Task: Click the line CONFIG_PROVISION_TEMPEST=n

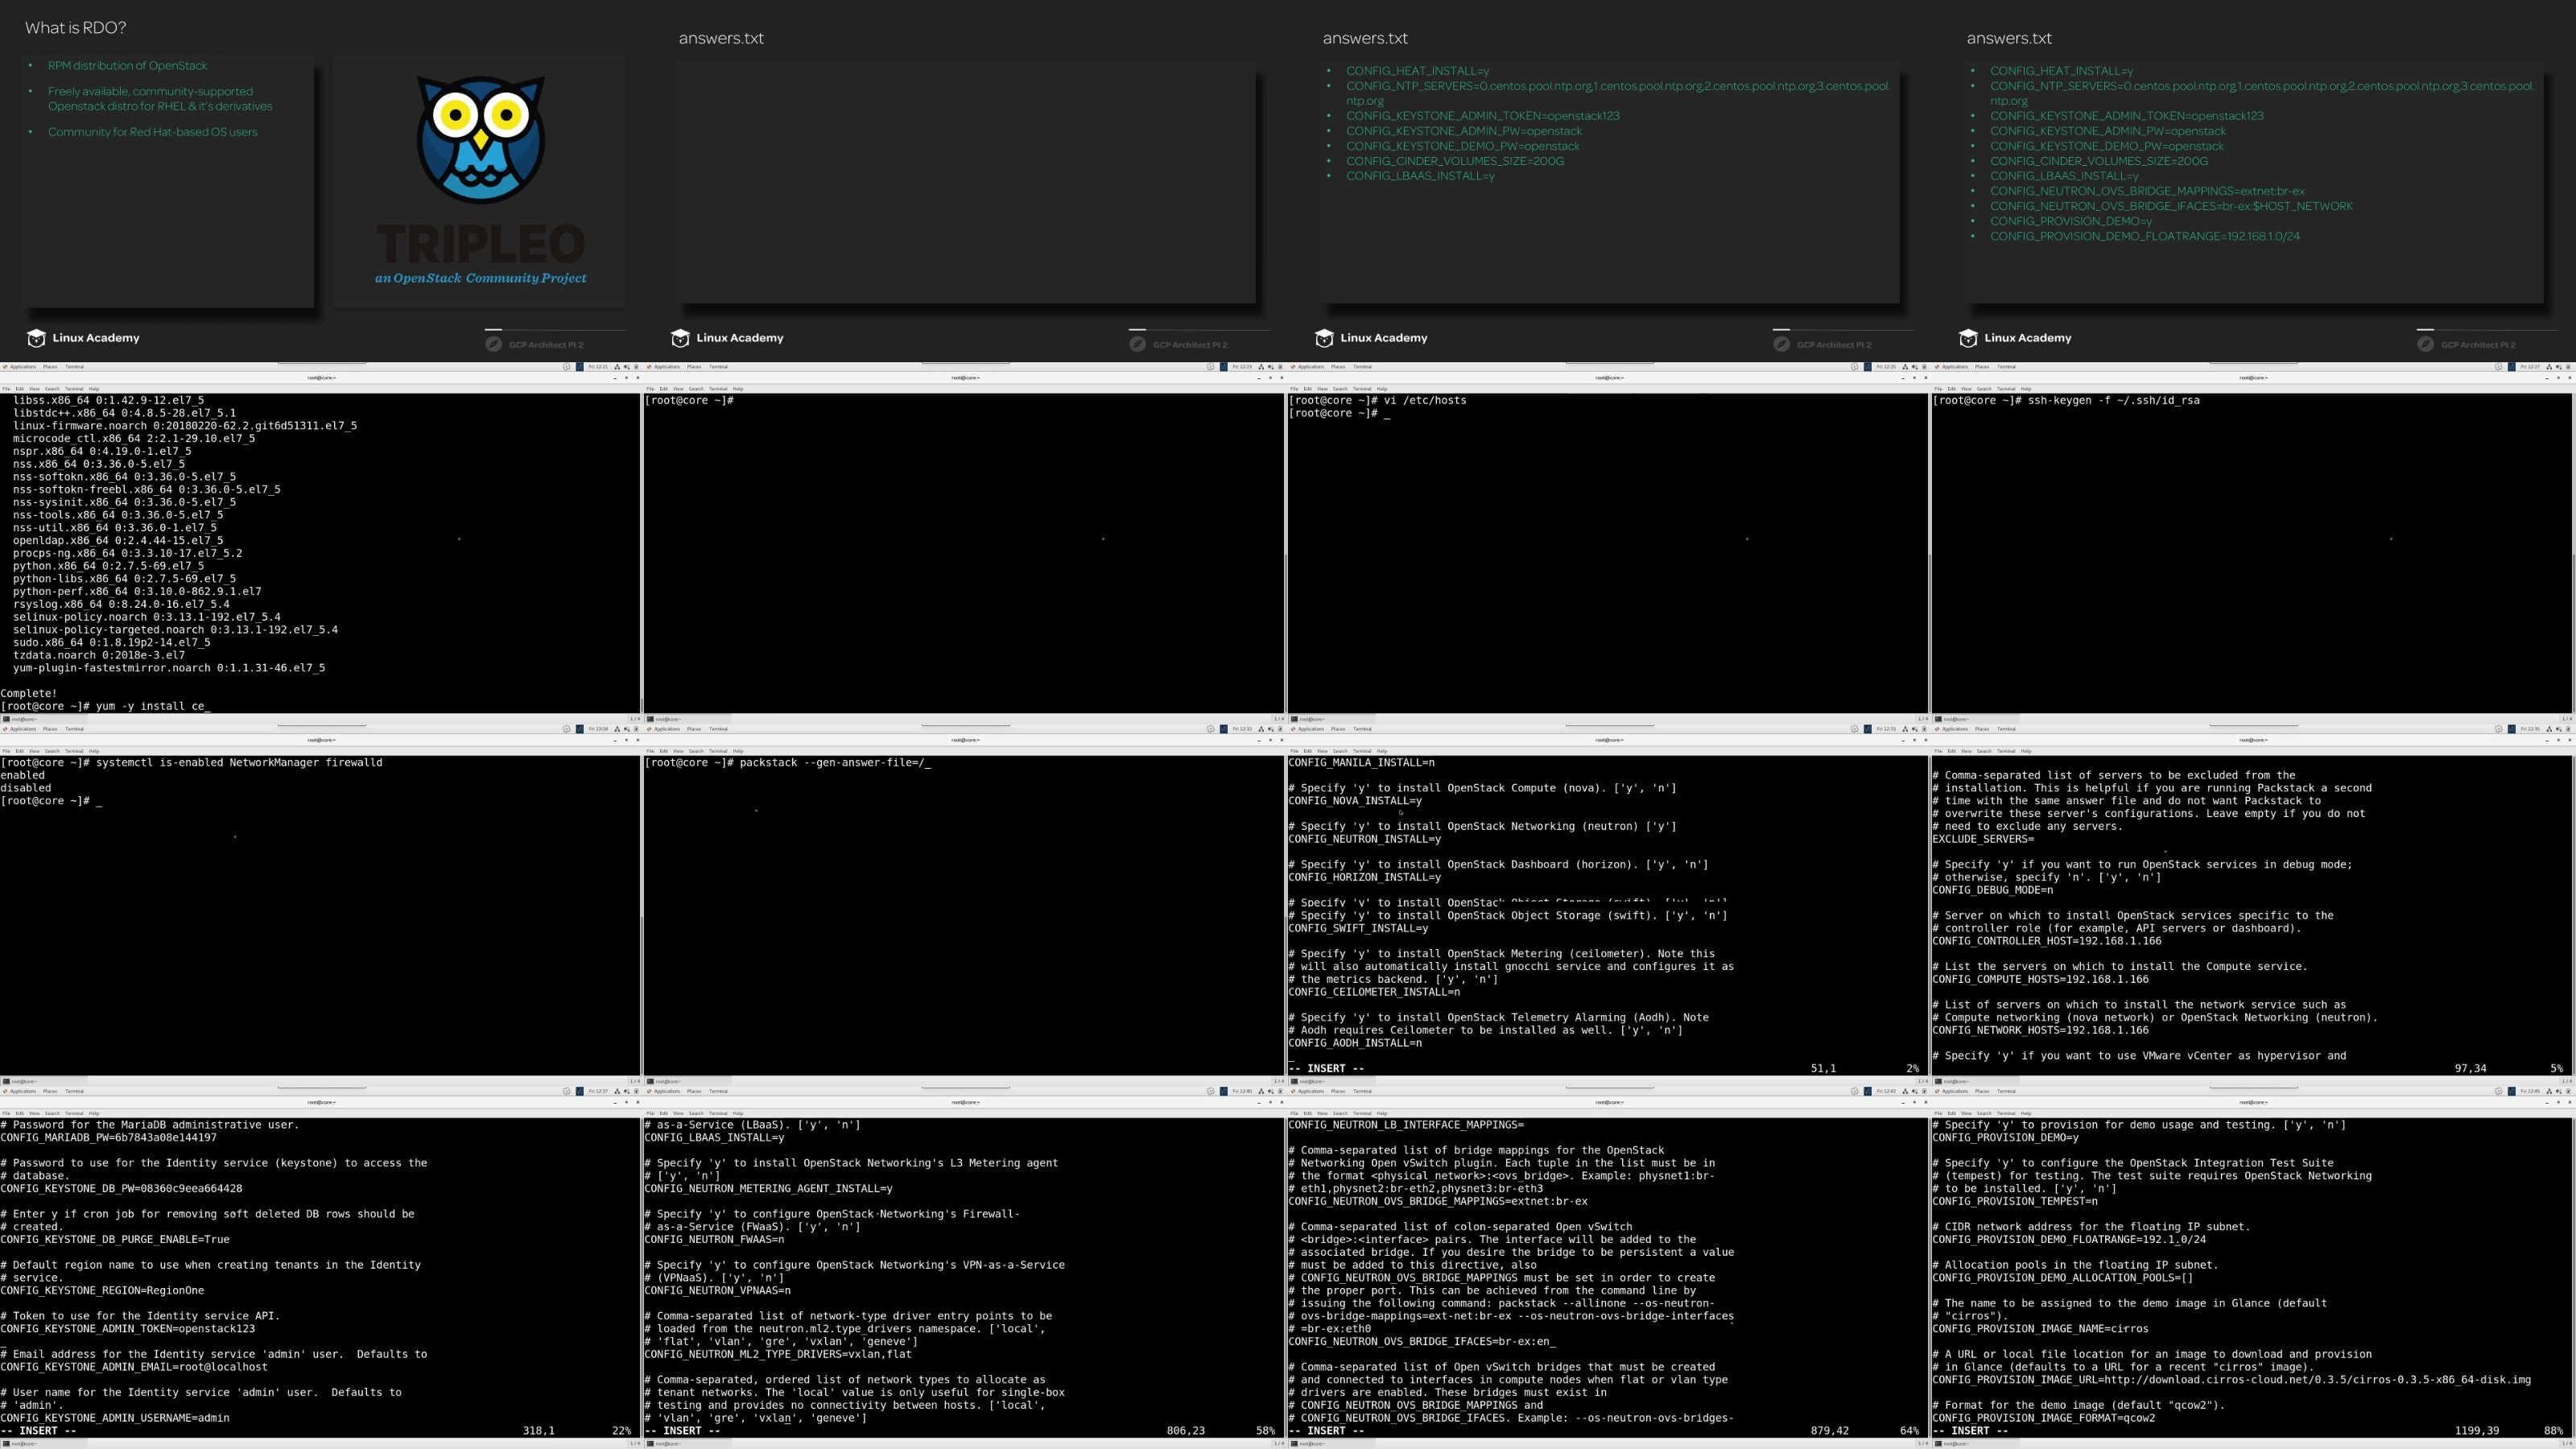Action: pyautogui.click(x=2015, y=1202)
